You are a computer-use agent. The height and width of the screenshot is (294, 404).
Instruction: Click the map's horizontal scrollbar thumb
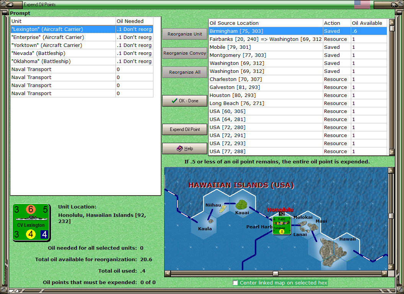click(x=275, y=273)
